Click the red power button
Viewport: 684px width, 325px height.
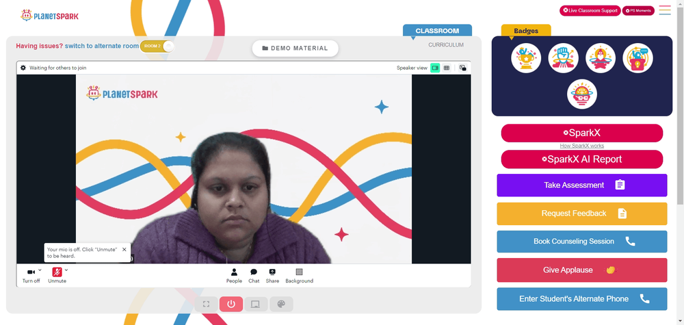231,304
